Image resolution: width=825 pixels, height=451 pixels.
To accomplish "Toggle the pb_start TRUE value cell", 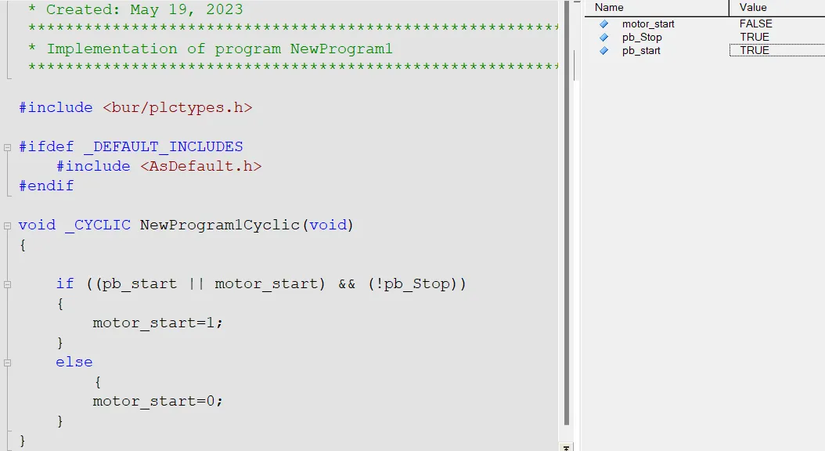I will pyautogui.click(x=777, y=51).
